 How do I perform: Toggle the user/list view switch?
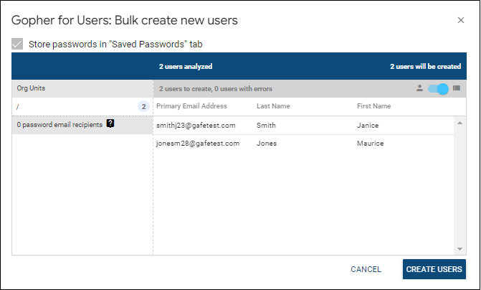(x=438, y=89)
